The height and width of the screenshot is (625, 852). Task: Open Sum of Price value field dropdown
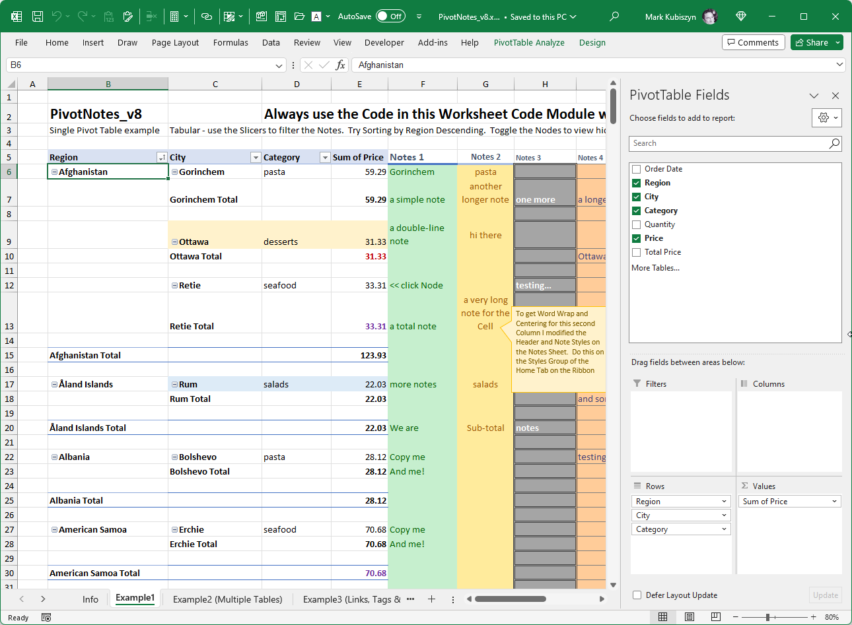[x=834, y=502]
